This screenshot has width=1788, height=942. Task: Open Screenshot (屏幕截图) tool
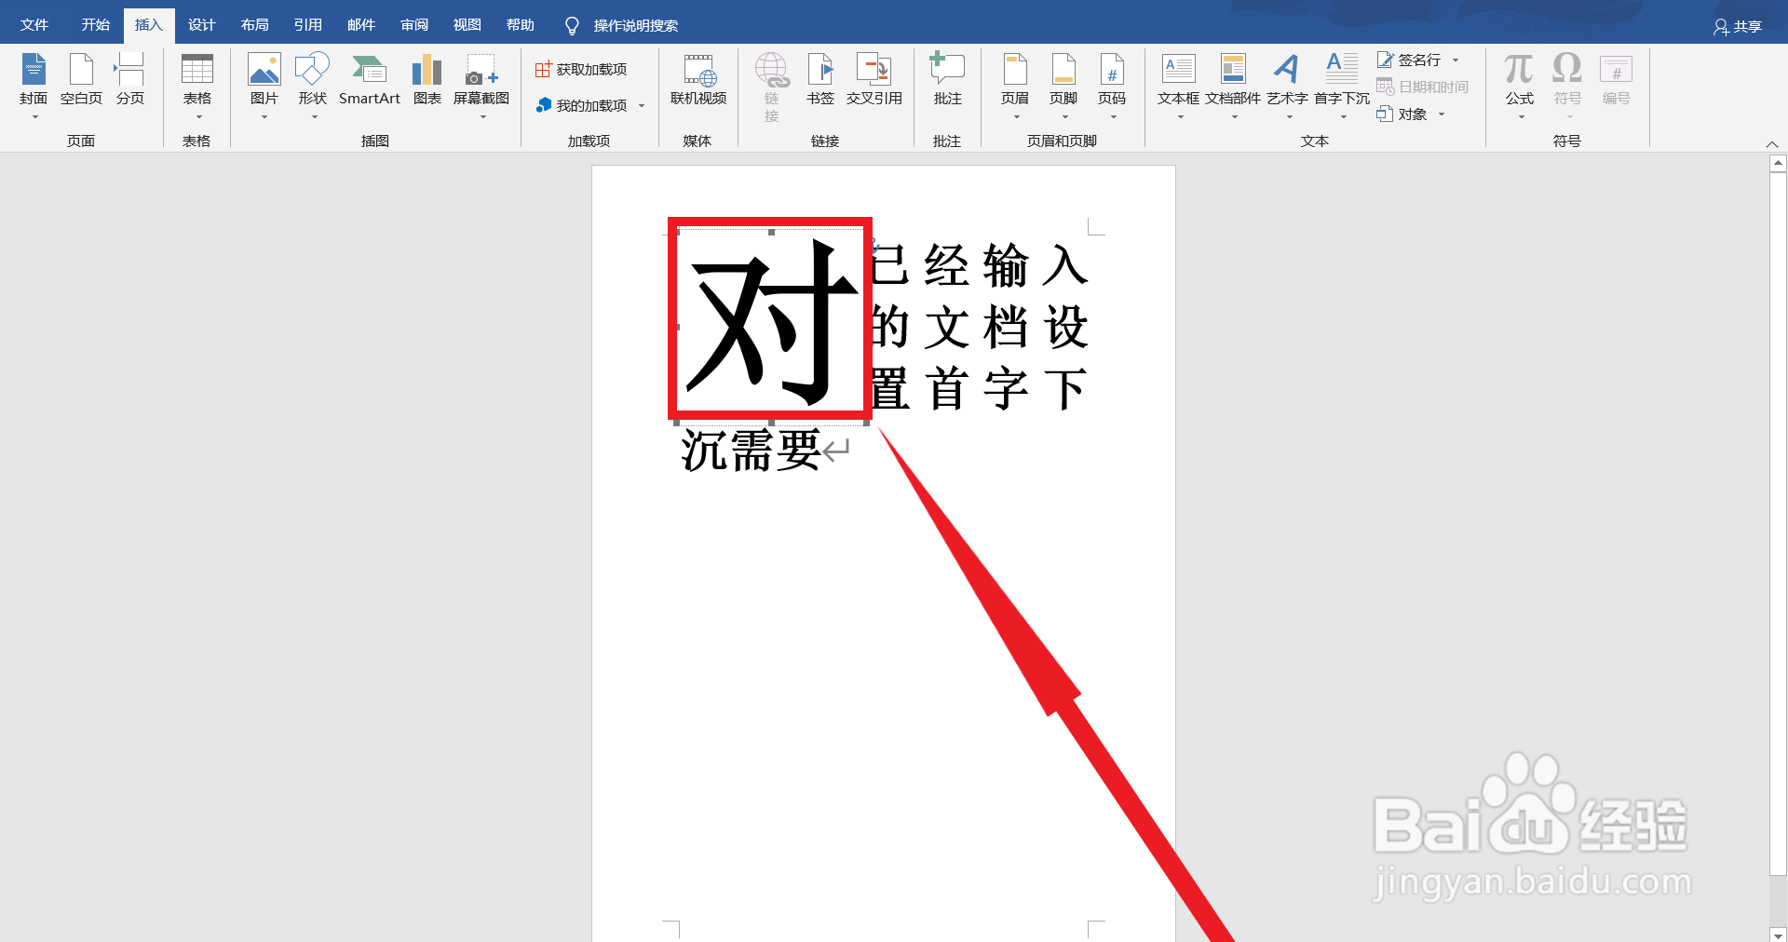click(481, 86)
